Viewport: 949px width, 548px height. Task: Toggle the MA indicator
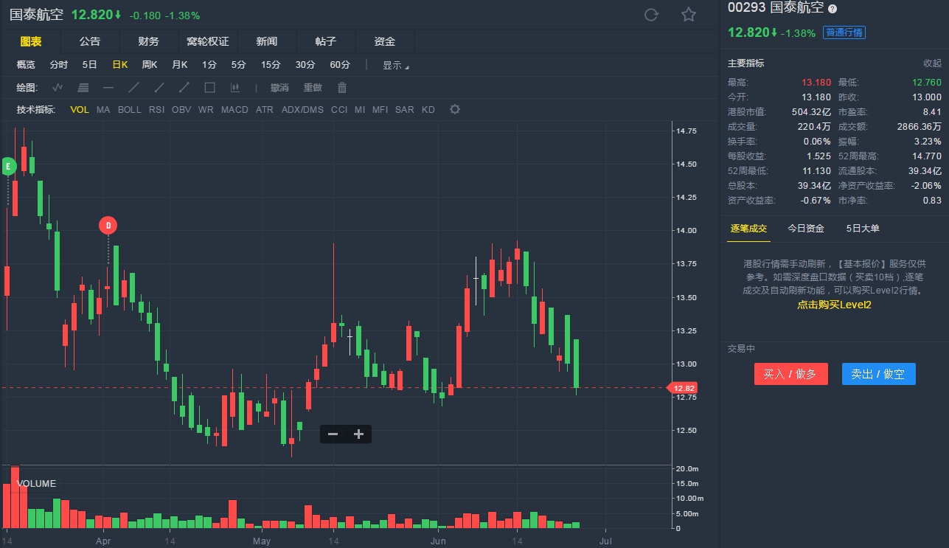(103, 110)
